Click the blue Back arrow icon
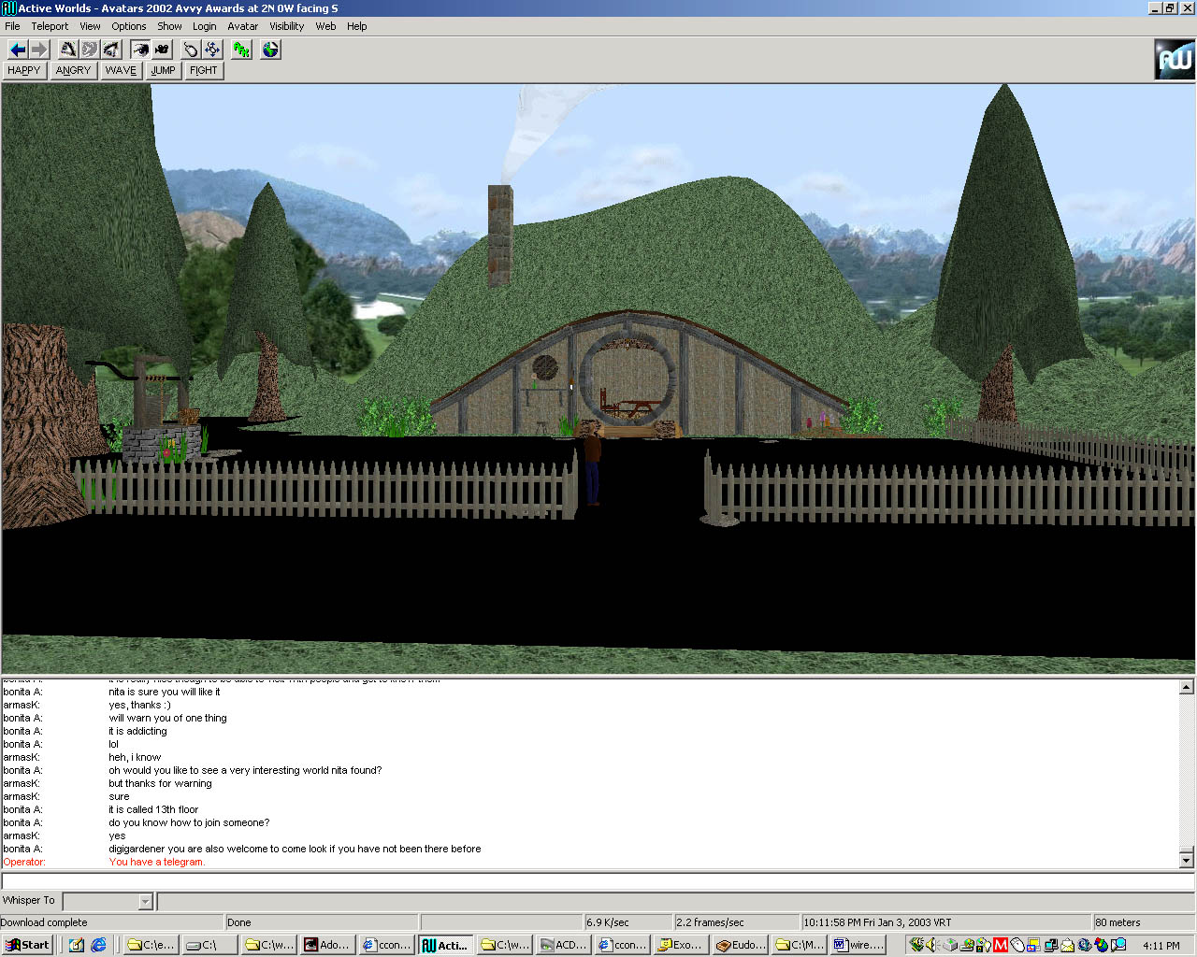The image size is (1197, 957). click(x=17, y=50)
